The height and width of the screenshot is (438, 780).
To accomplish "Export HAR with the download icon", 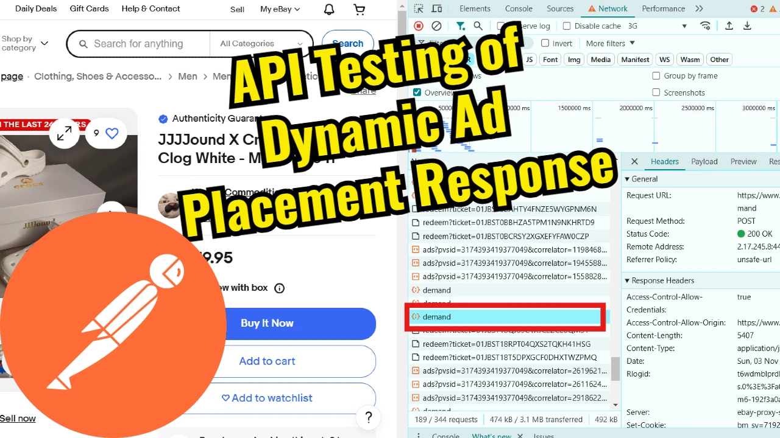I will tap(747, 26).
